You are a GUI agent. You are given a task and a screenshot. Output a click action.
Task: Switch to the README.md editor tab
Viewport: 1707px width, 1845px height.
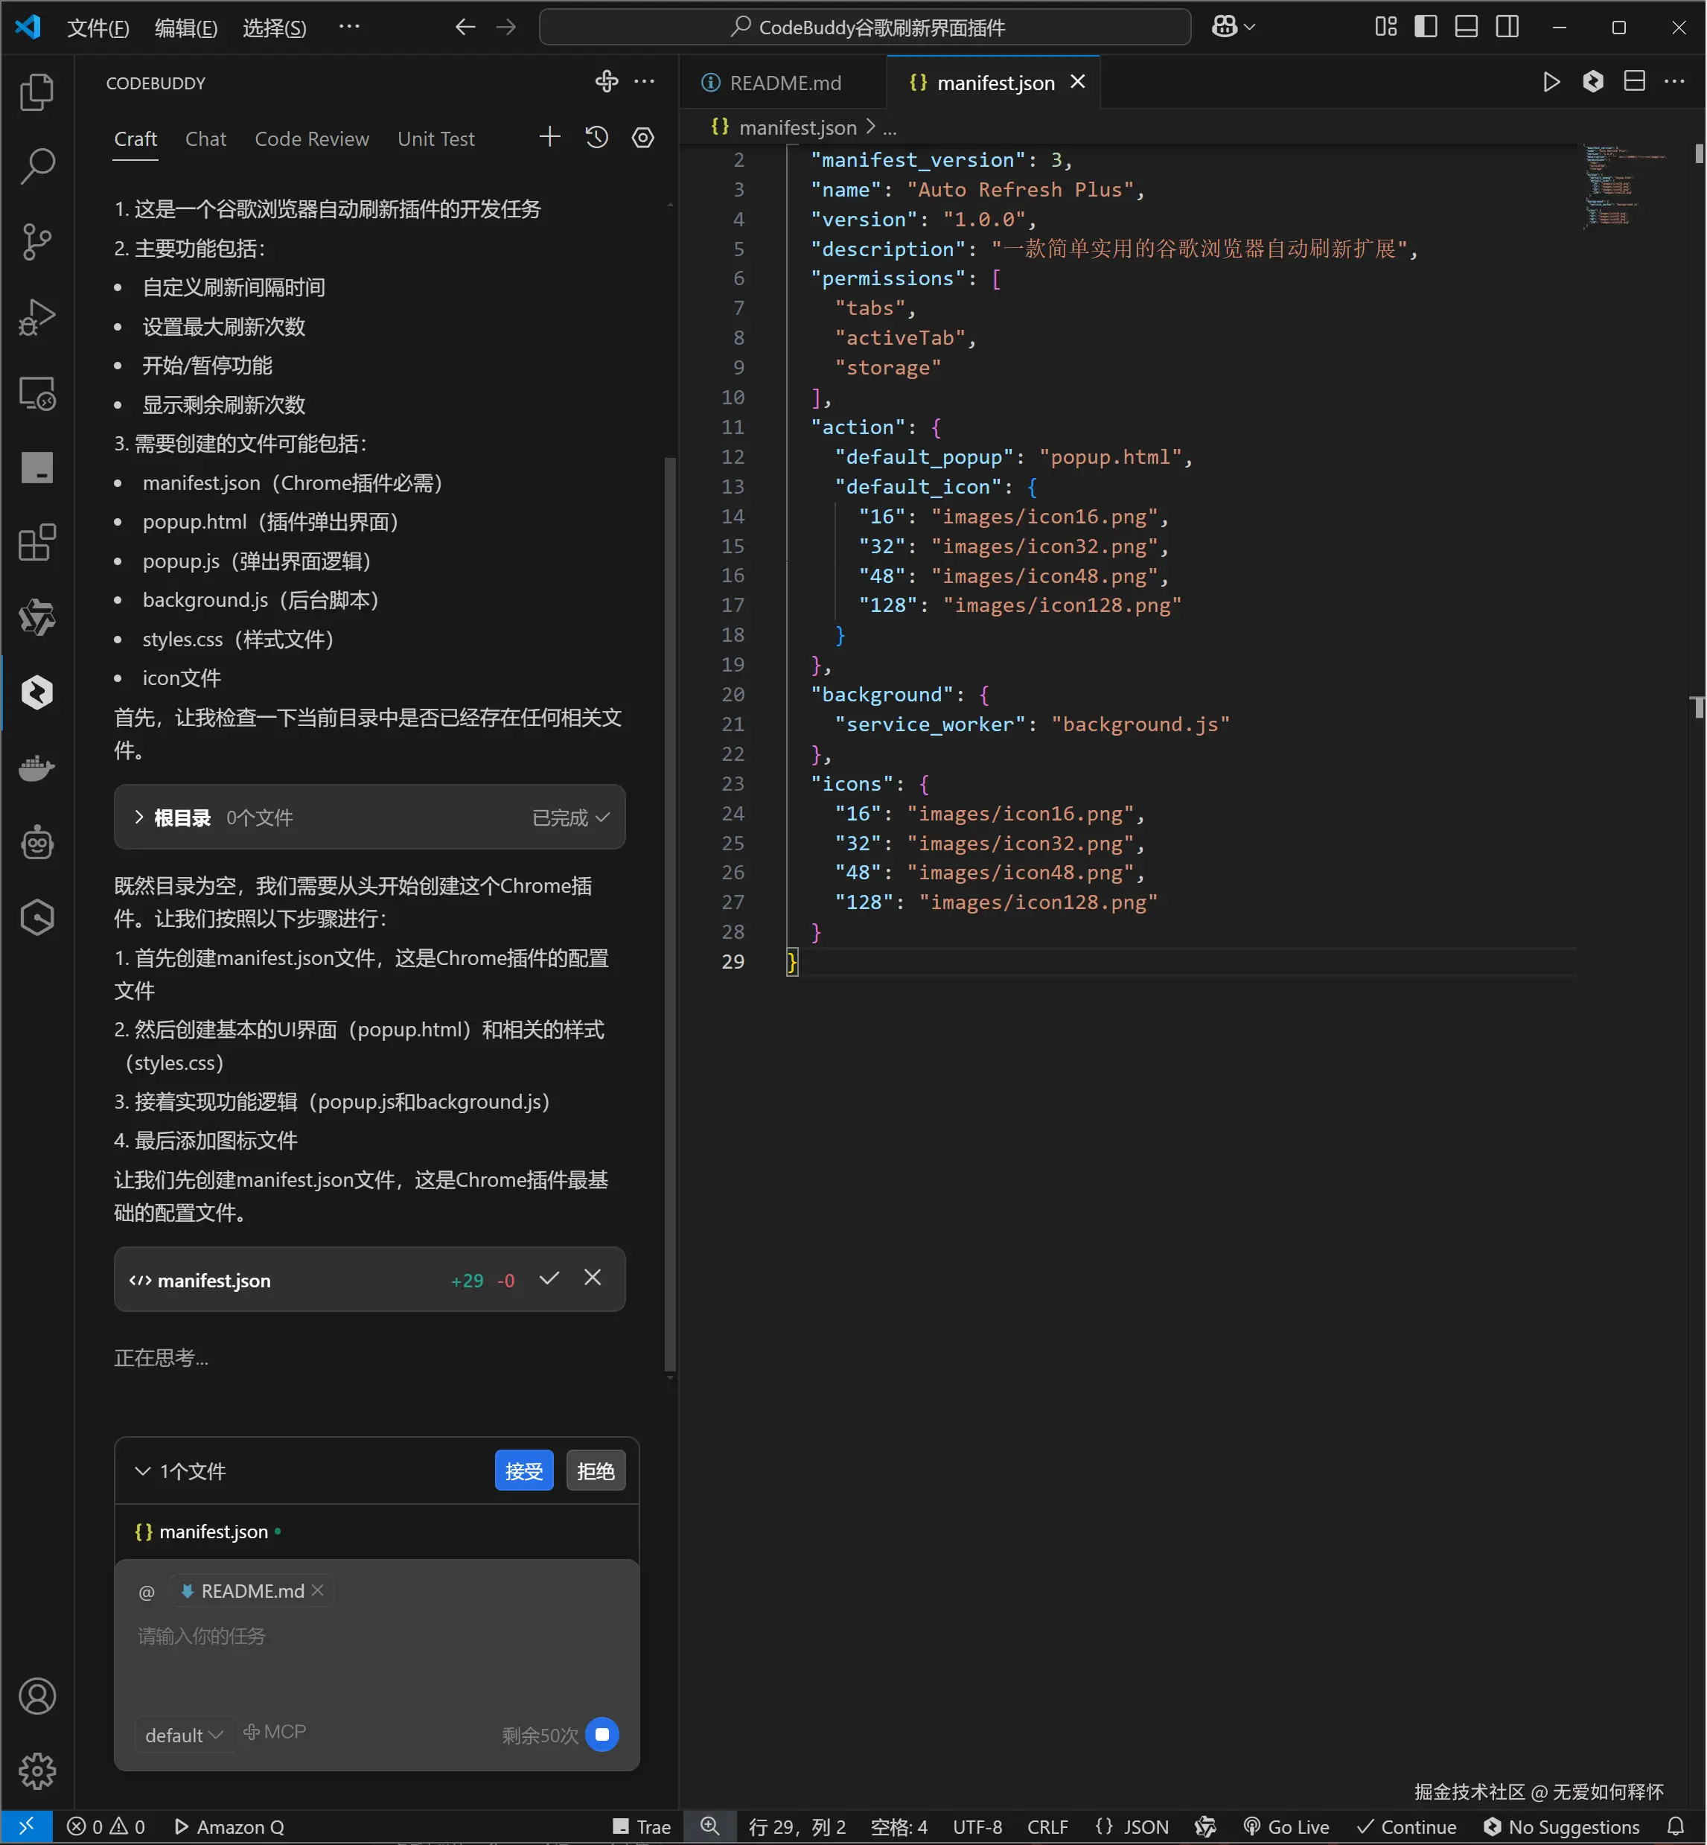pos(784,83)
